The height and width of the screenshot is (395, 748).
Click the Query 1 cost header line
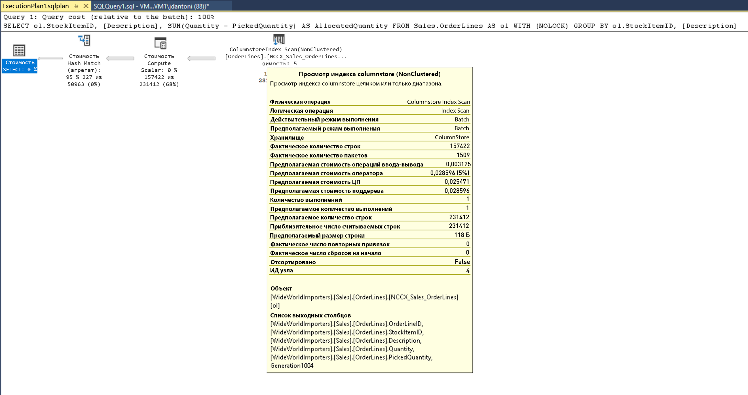109,17
